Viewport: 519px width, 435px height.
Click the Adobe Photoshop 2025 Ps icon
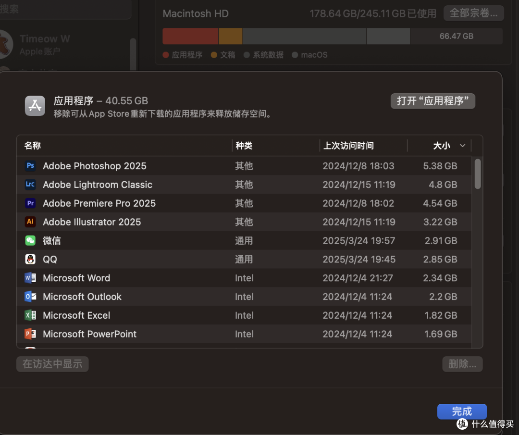(30, 165)
